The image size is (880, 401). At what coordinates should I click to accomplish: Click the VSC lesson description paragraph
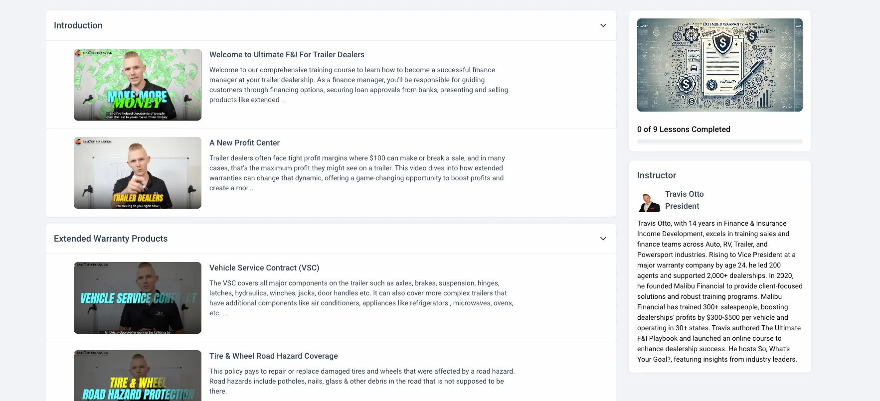pyautogui.click(x=361, y=298)
